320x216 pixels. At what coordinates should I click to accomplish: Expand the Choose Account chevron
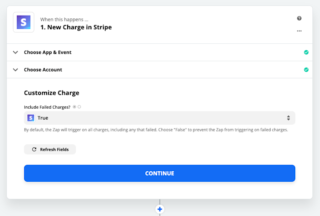(x=16, y=70)
